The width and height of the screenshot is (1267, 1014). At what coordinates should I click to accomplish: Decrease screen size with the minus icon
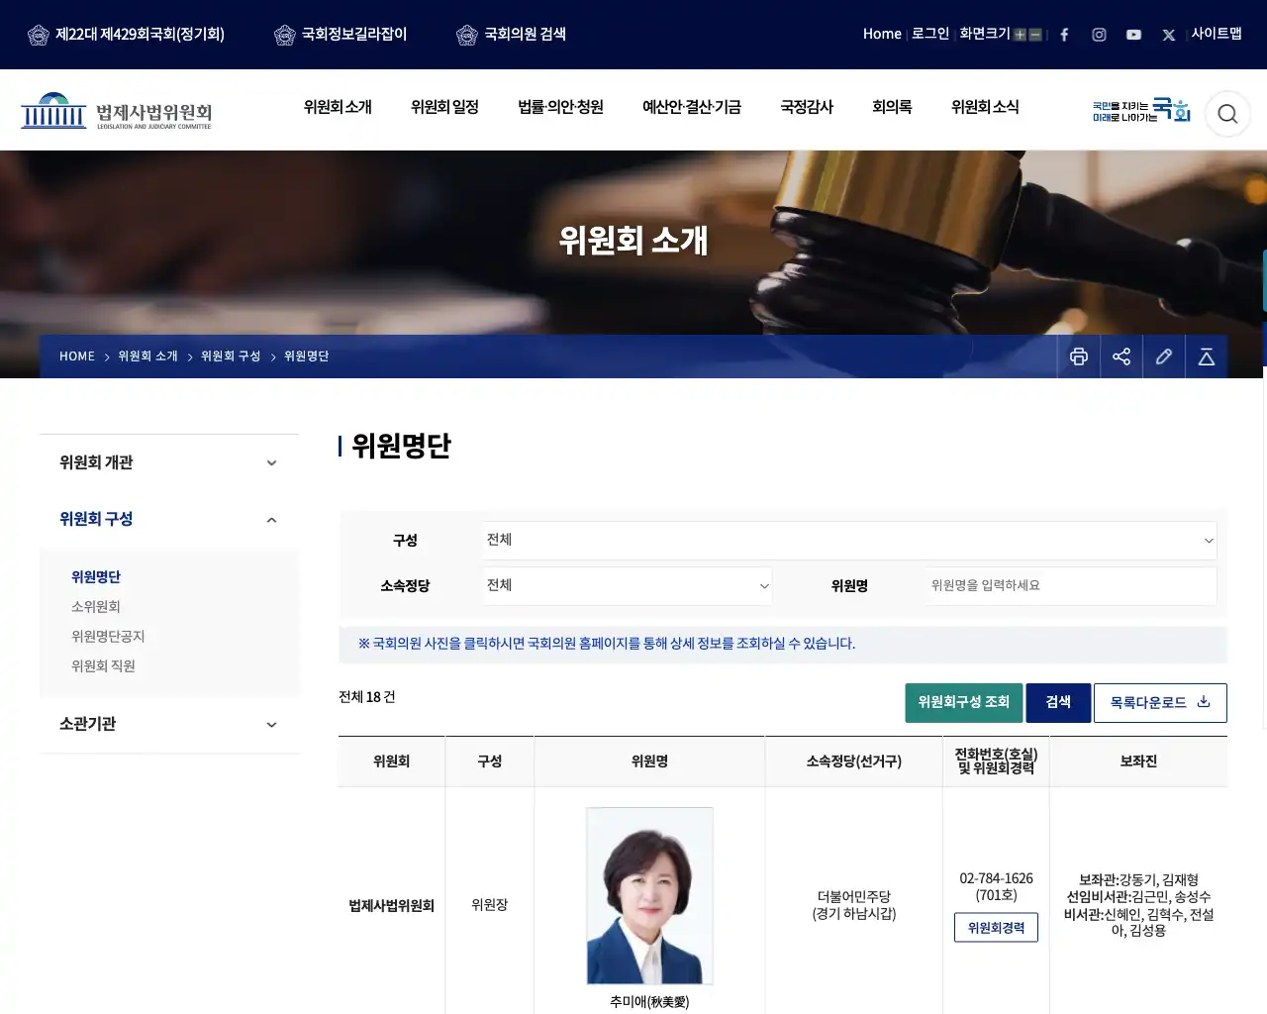tap(1035, 35)
